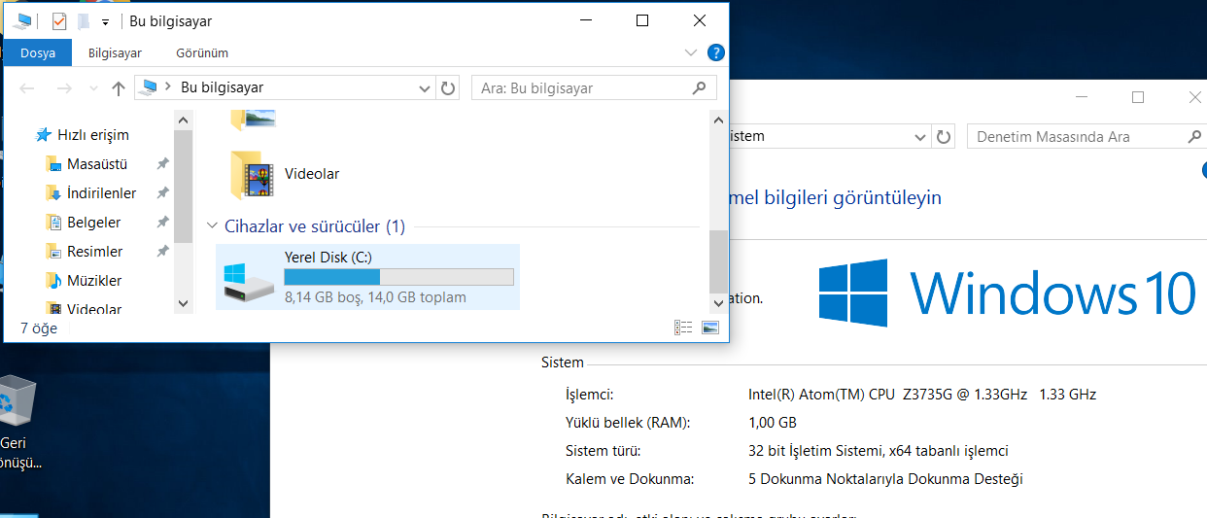Image resolution: width=1207 pixels, height=518 pixels.
Task: Click the Ara: Bu bilgisayar search box
Action: [594, 87]
